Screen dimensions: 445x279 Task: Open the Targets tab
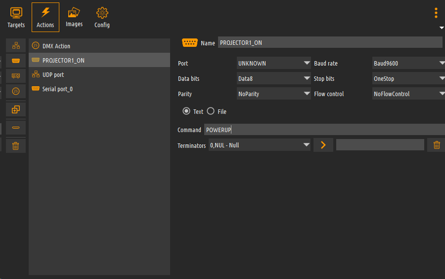[x=16, y=18]
